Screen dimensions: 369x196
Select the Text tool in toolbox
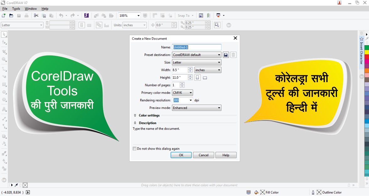click(x=4, y=109)
